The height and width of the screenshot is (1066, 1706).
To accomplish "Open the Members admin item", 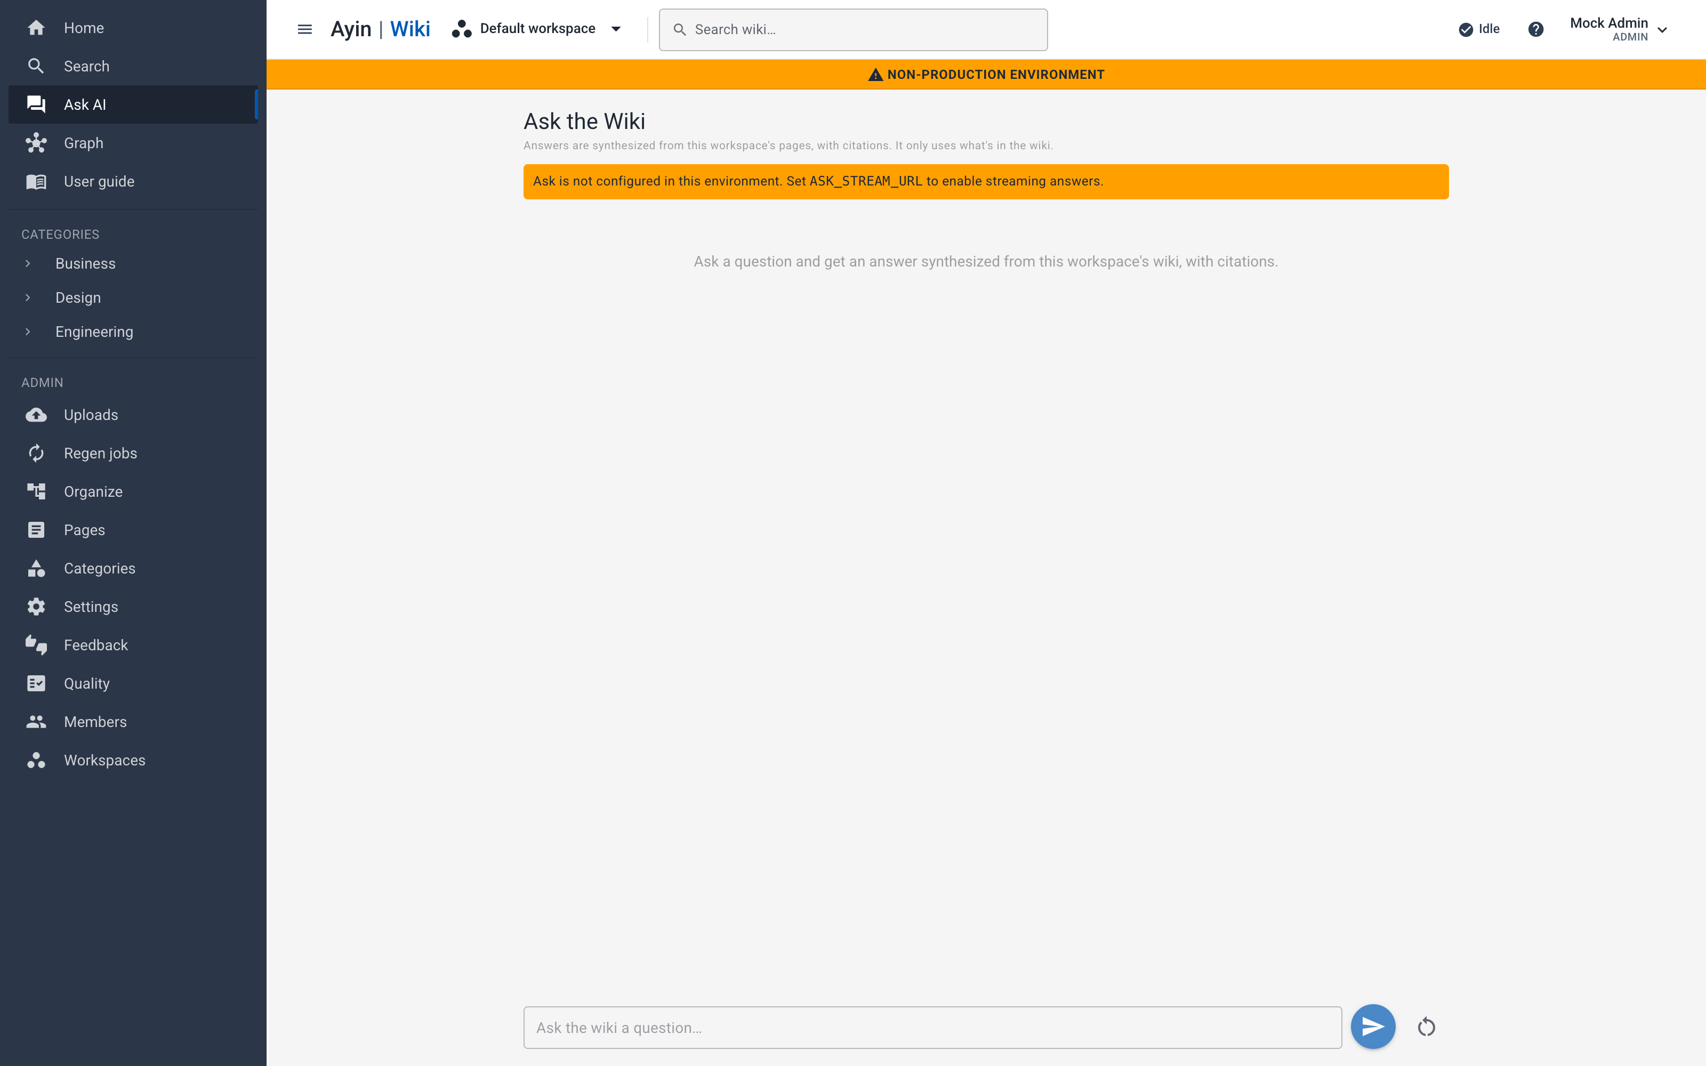I will pos(133,722).
